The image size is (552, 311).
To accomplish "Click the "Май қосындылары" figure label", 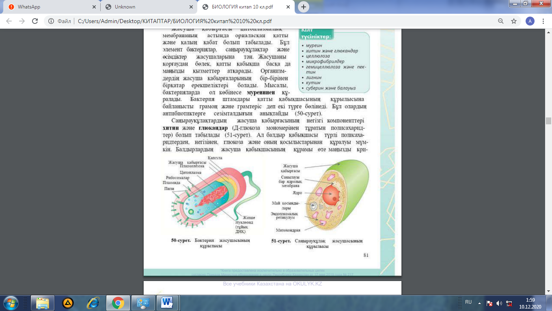I will (286, 205).
